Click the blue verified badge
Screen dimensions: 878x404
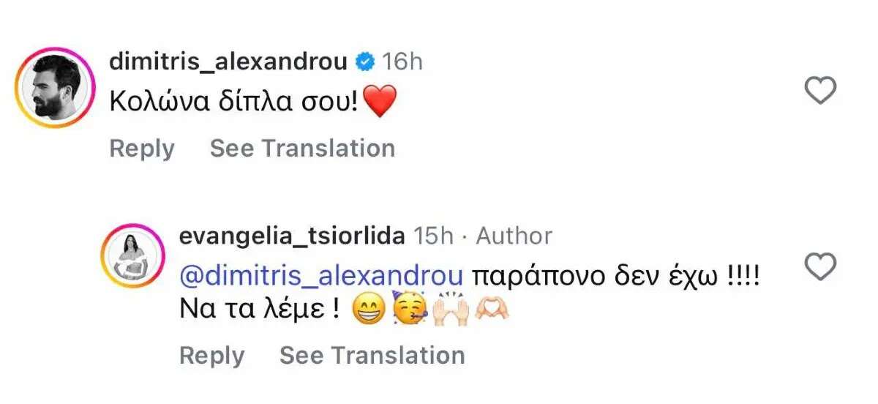(x=364, y=62)
